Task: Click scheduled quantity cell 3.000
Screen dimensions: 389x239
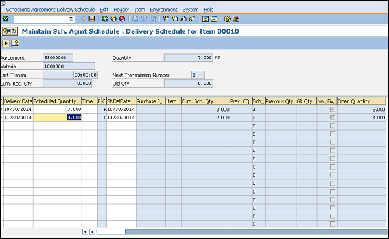Action: (57, 109)
